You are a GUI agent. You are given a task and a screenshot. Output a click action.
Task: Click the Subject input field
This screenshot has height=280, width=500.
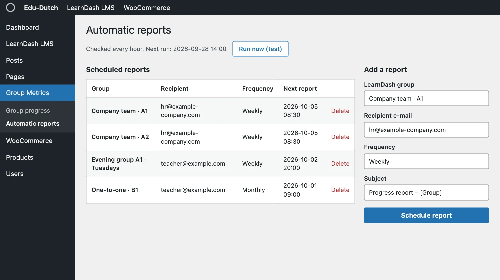coord(426,193)
